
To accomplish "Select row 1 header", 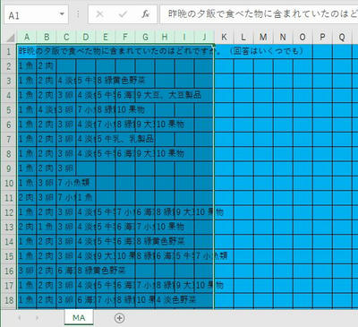I will click(x=9, y=51).
